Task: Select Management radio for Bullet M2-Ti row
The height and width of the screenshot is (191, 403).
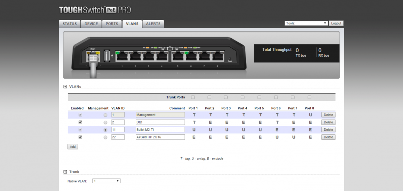Action: click(105, 130)
